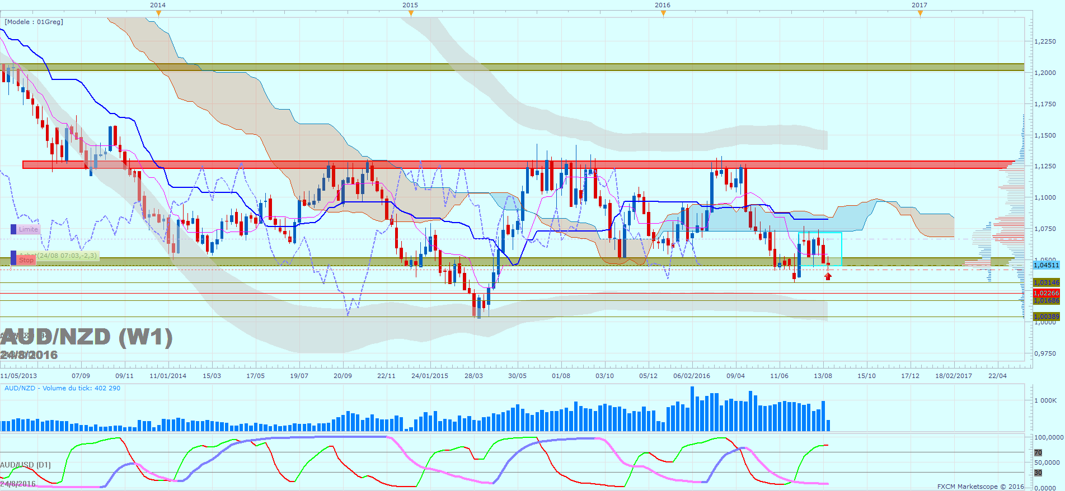This screenshot has width=1065, height=491.
Task: Click the 2016 orange year marker triangle
Action: click(663, 13)
